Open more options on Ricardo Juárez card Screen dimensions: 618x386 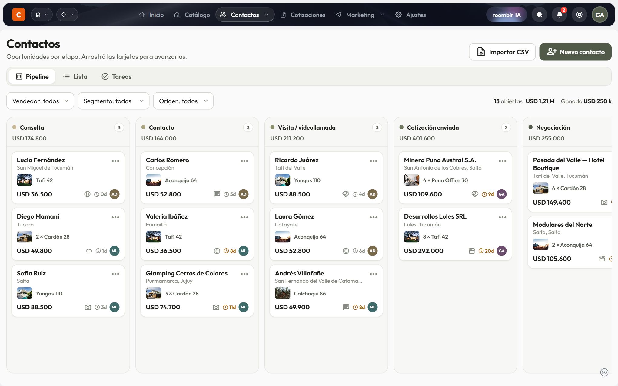point(373,161)
